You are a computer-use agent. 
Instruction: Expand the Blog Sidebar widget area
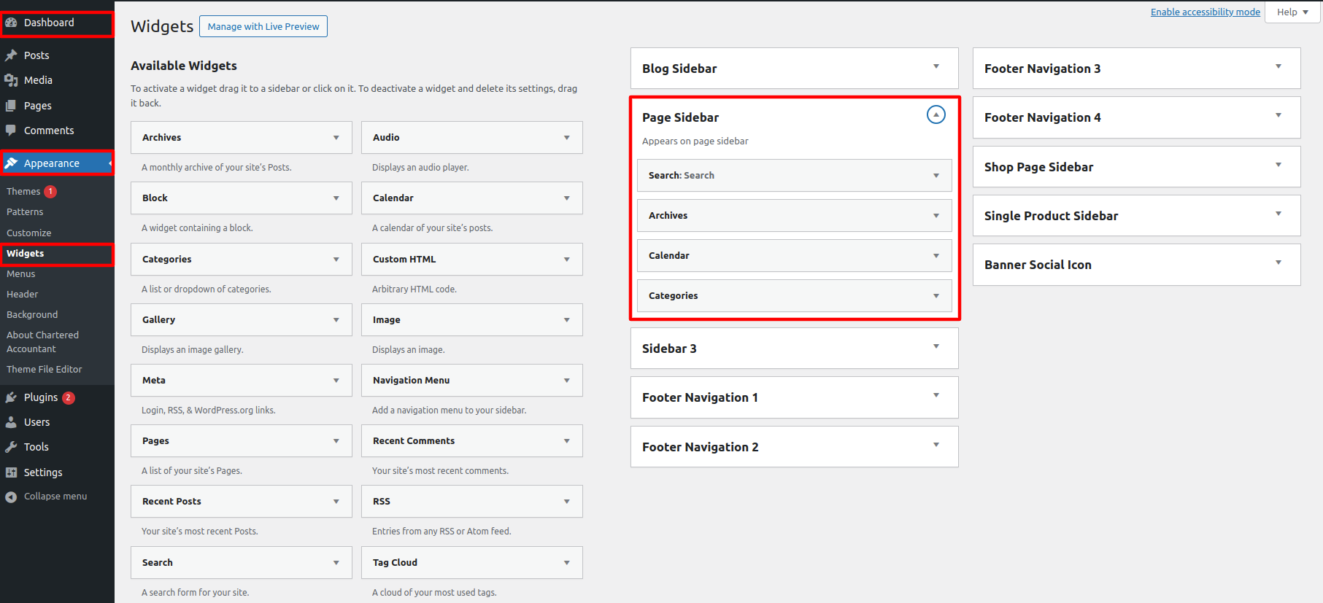[936, 67]
